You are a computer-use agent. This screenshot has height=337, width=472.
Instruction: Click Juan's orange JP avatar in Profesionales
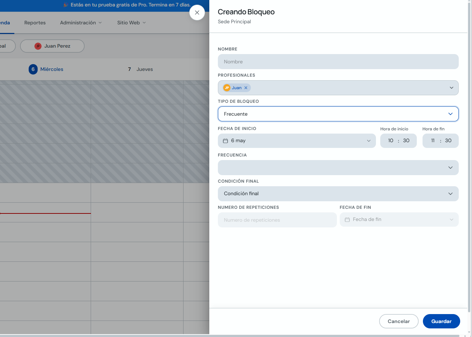click(227, 88)
